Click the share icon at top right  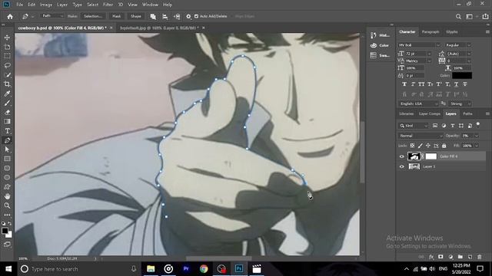485,16
